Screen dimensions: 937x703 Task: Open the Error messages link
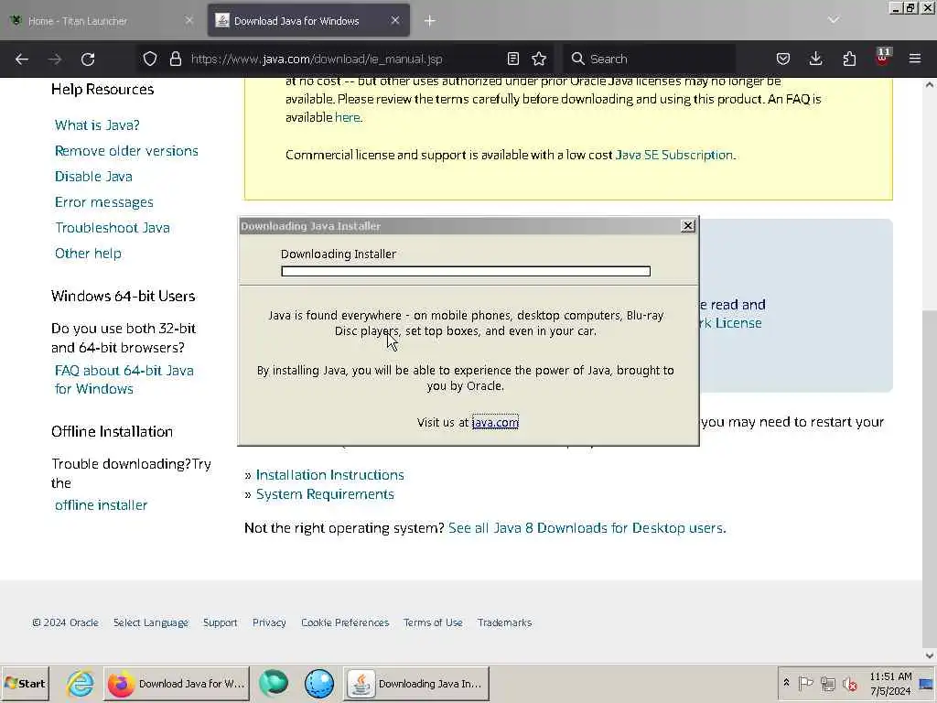click(104, 202)
